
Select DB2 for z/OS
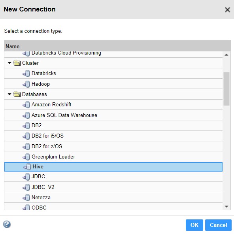pos(47,147)
